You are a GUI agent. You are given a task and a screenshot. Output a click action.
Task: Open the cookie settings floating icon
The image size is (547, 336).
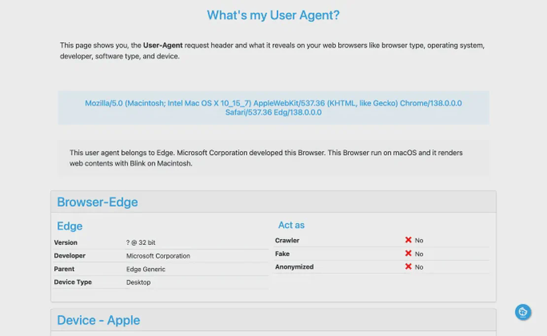click(x=523, y=312)
